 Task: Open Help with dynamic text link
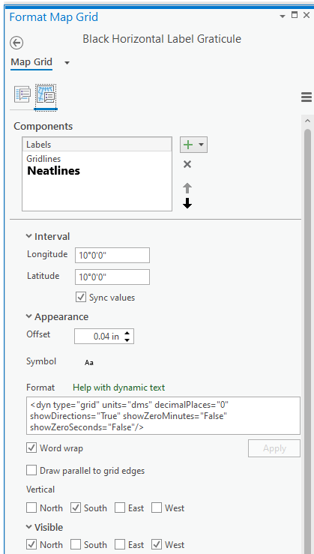(118, 388)
